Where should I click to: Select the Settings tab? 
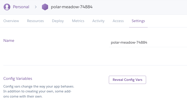[138, 21]
